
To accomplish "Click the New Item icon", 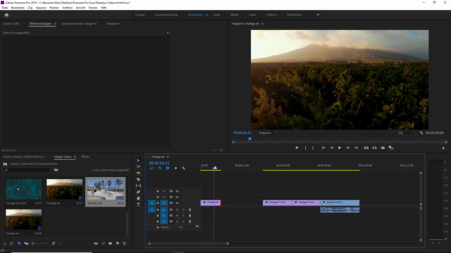I will click(x=118, y=243).
